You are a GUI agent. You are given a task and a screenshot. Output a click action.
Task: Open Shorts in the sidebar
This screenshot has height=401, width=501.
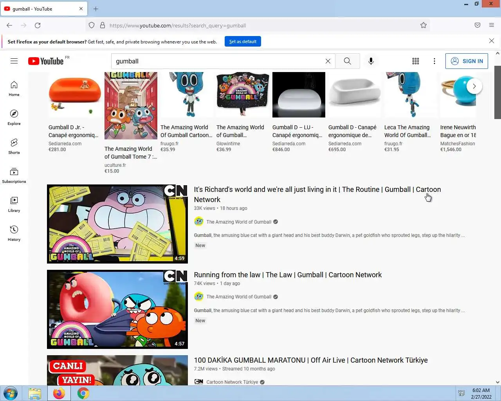tap(14, 146)
